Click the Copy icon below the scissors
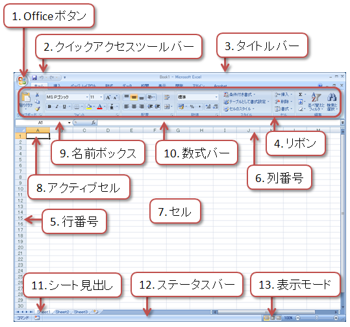The width and height of the screenshot is (350, 327). point(37,101)
